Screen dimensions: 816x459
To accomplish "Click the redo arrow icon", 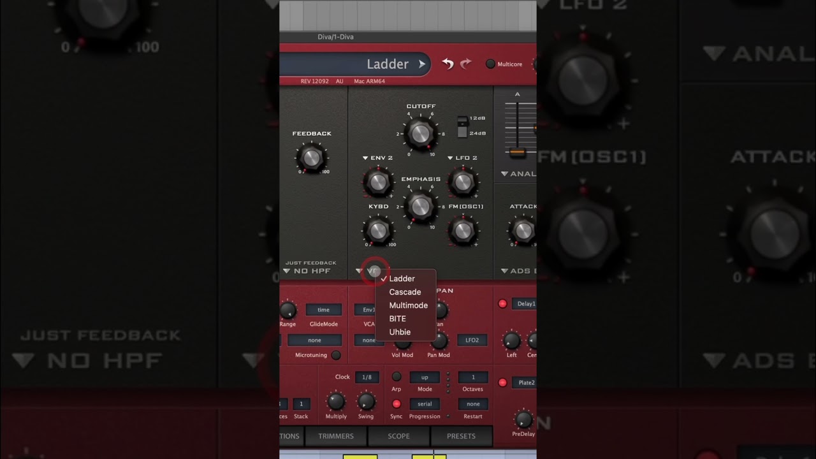I will (466, 64).
